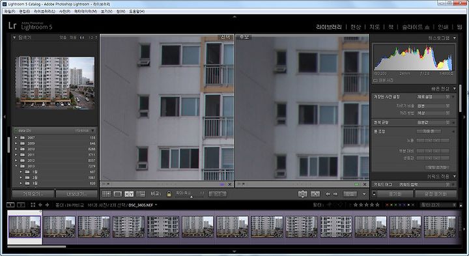Collapse the Navigator panel triangle
This screenshot has width=469, height=256.
[14, 37]
